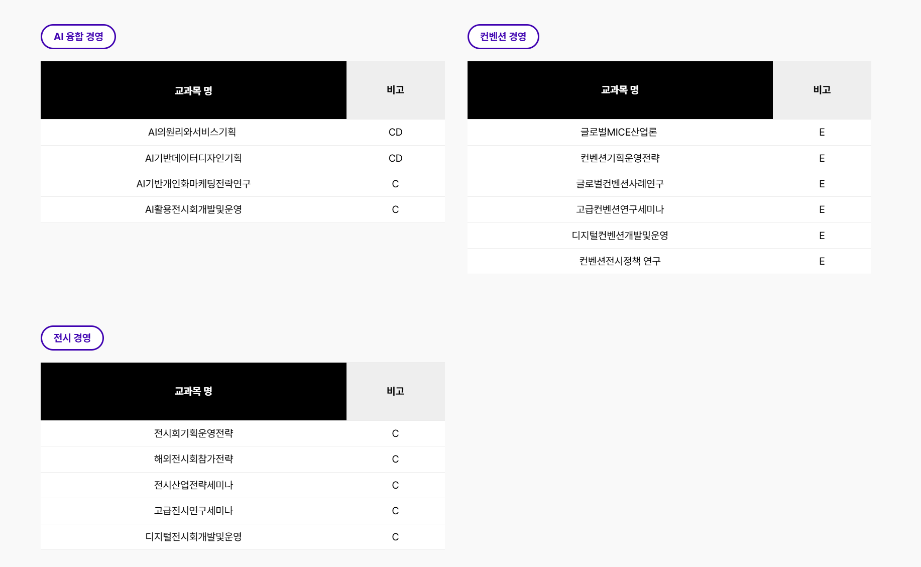Select the AI의원리와서비스기획 course row
Viewport: 921px width, 567px height.
193,132
